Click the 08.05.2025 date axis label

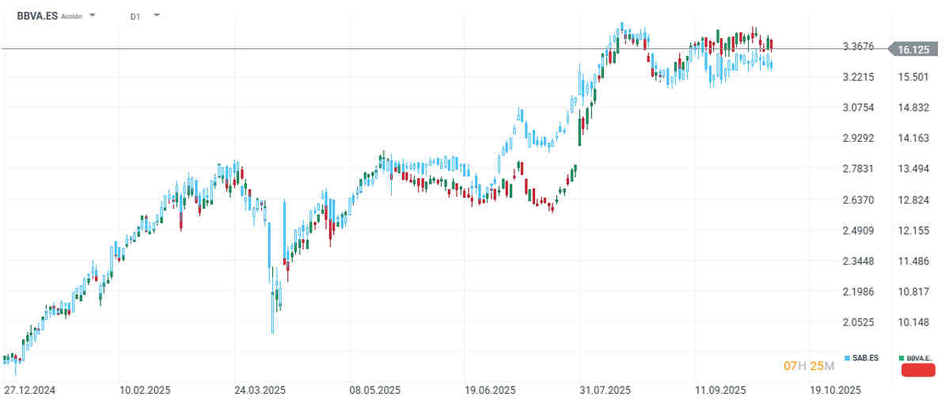tap(374, 391)
